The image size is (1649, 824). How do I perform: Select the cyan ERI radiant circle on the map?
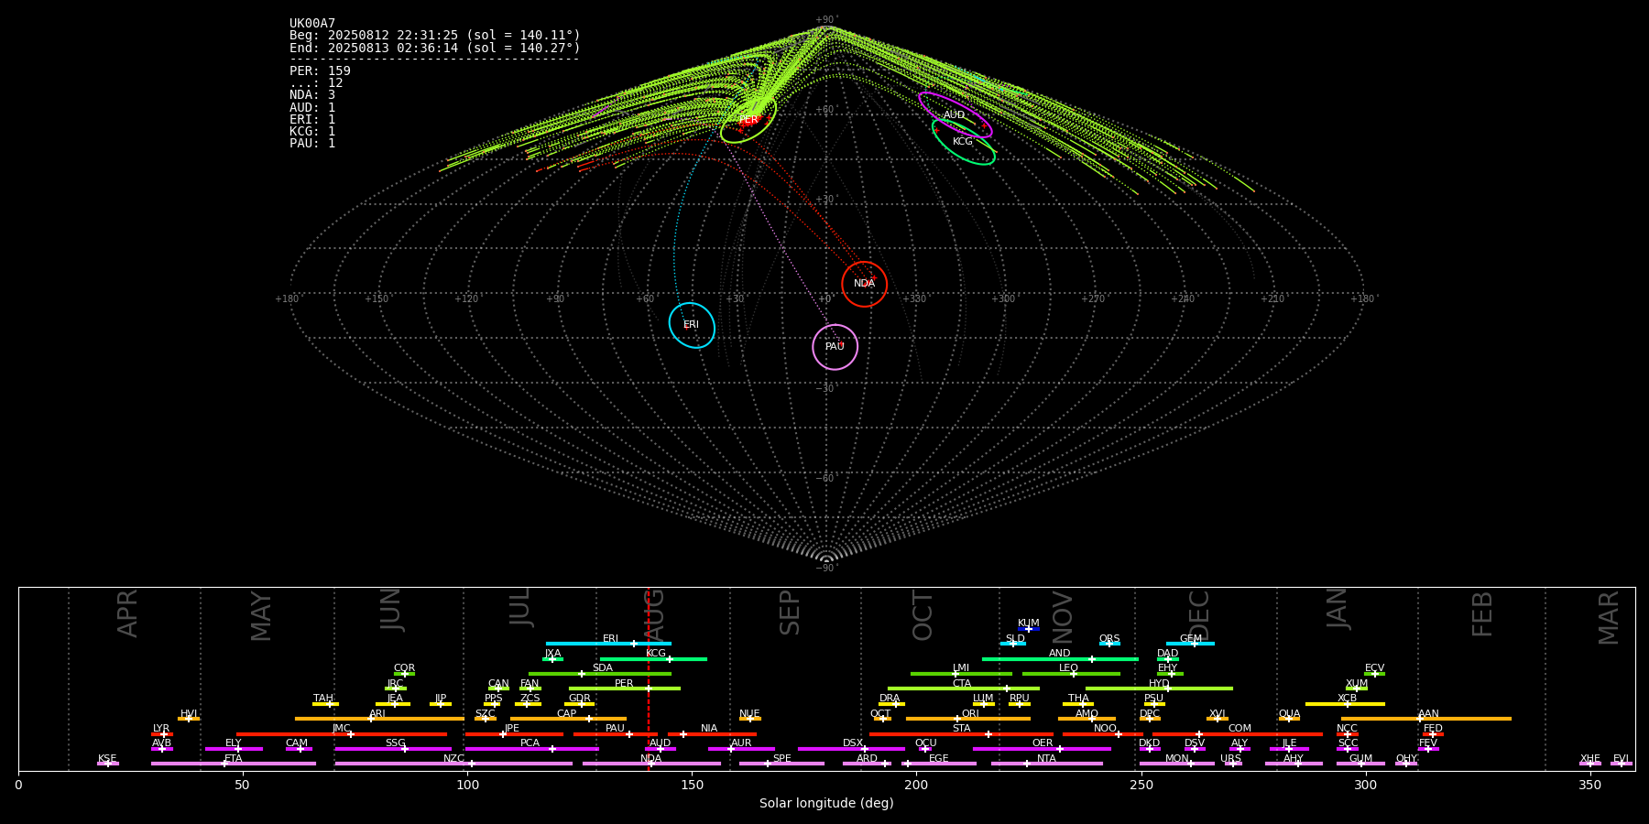point(692,325)
